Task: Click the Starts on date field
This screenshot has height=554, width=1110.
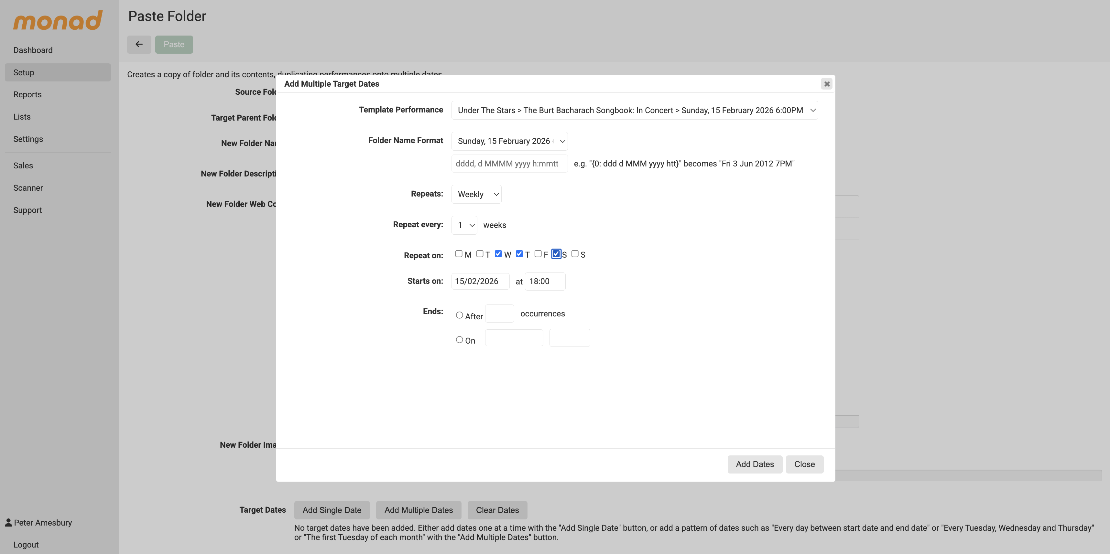Action: [x=480, y=281]
